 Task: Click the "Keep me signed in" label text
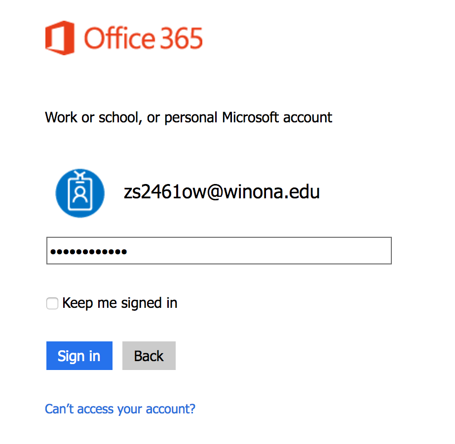click(x=120, y=303)
